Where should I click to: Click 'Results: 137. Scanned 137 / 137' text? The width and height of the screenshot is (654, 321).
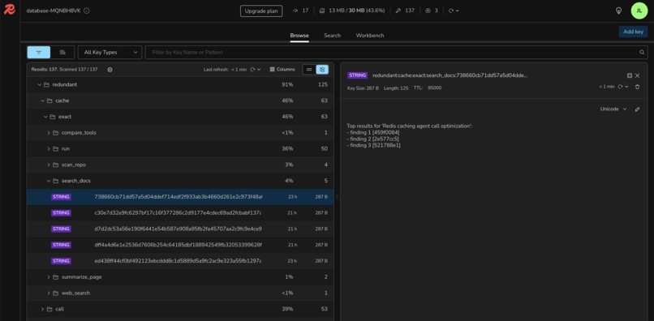click(x=64, y=70)
